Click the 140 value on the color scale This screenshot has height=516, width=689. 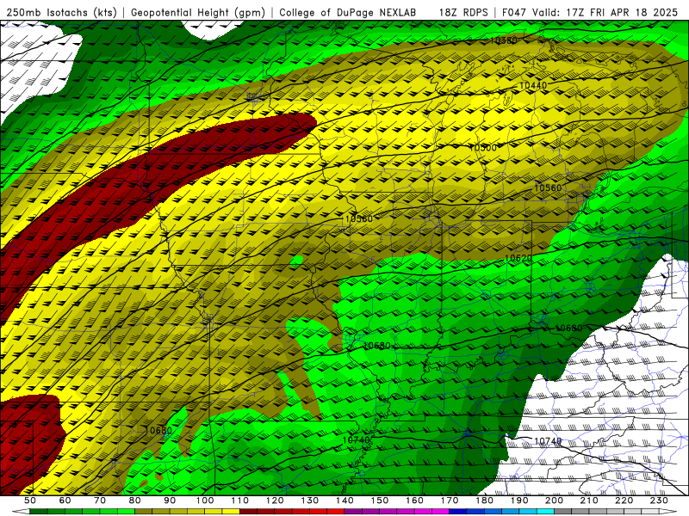(x=344, y=501)
